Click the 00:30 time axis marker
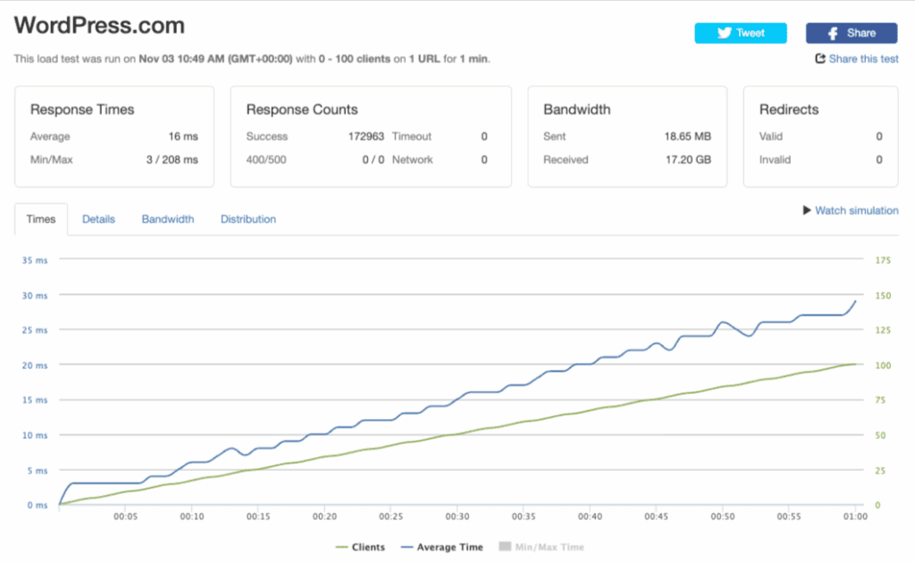 [x=457, y=517]
